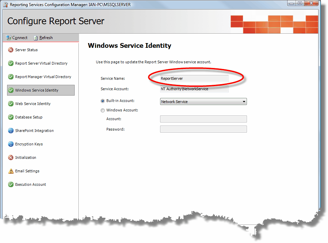Click green check icon beside Web Service Identity
This screenshot has width=328, height=243.
[x=11, y=104]
